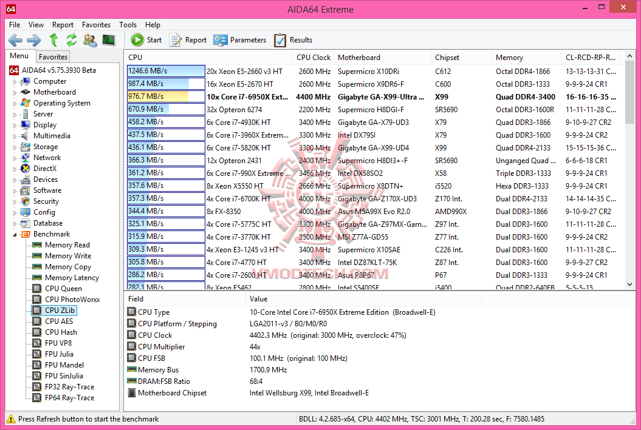Open the benchmark Results

coord(293,40)
